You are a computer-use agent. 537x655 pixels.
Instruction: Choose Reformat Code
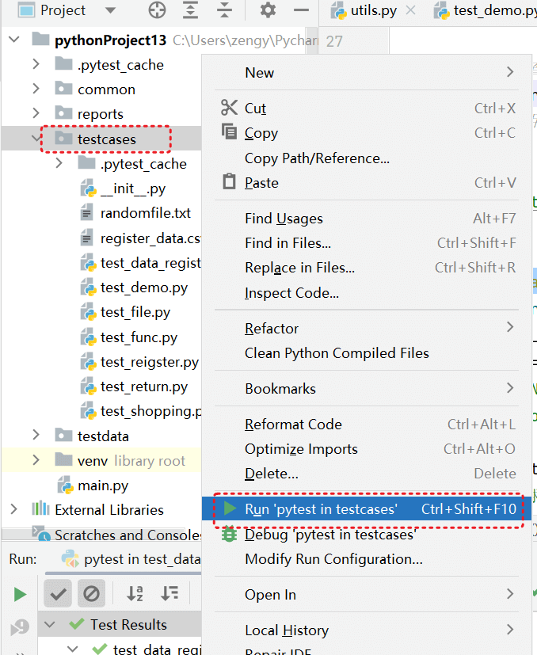(367, 424)
